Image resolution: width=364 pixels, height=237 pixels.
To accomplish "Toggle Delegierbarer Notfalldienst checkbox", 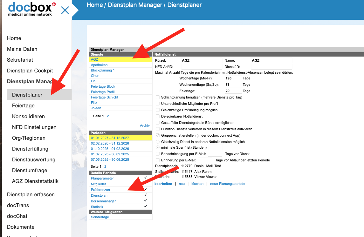I will (158, 116).
